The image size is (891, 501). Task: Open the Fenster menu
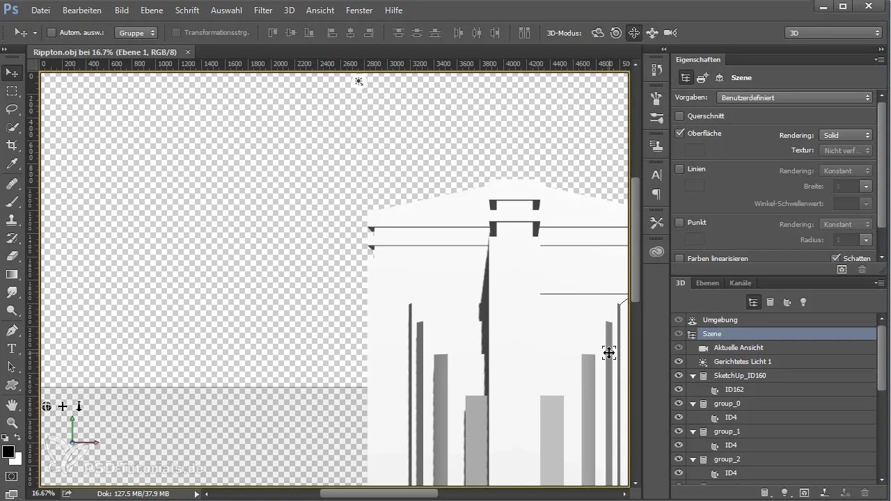tap(359, 10)
